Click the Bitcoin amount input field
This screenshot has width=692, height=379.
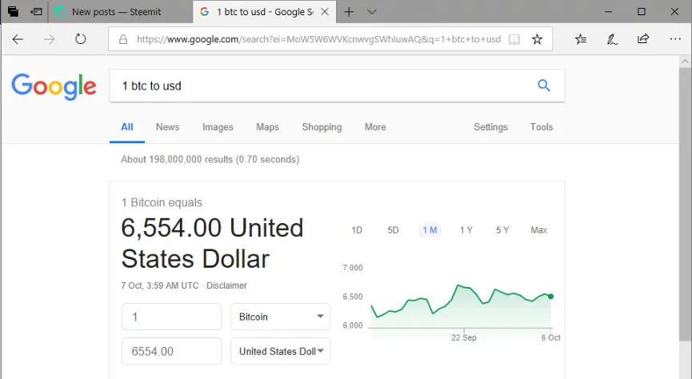(x=172, y=317)
